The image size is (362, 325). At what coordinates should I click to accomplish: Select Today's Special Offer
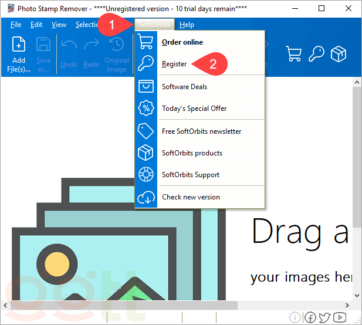pos(194,109)
